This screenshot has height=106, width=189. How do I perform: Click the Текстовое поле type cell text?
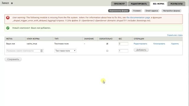pyautogui.click(x=61, y=44)
